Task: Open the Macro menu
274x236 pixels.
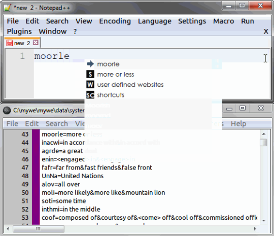Action: tap(223, 21)
